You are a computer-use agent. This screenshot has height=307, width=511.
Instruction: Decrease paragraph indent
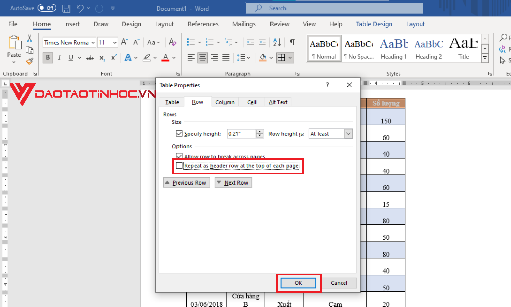click(250, 42)
